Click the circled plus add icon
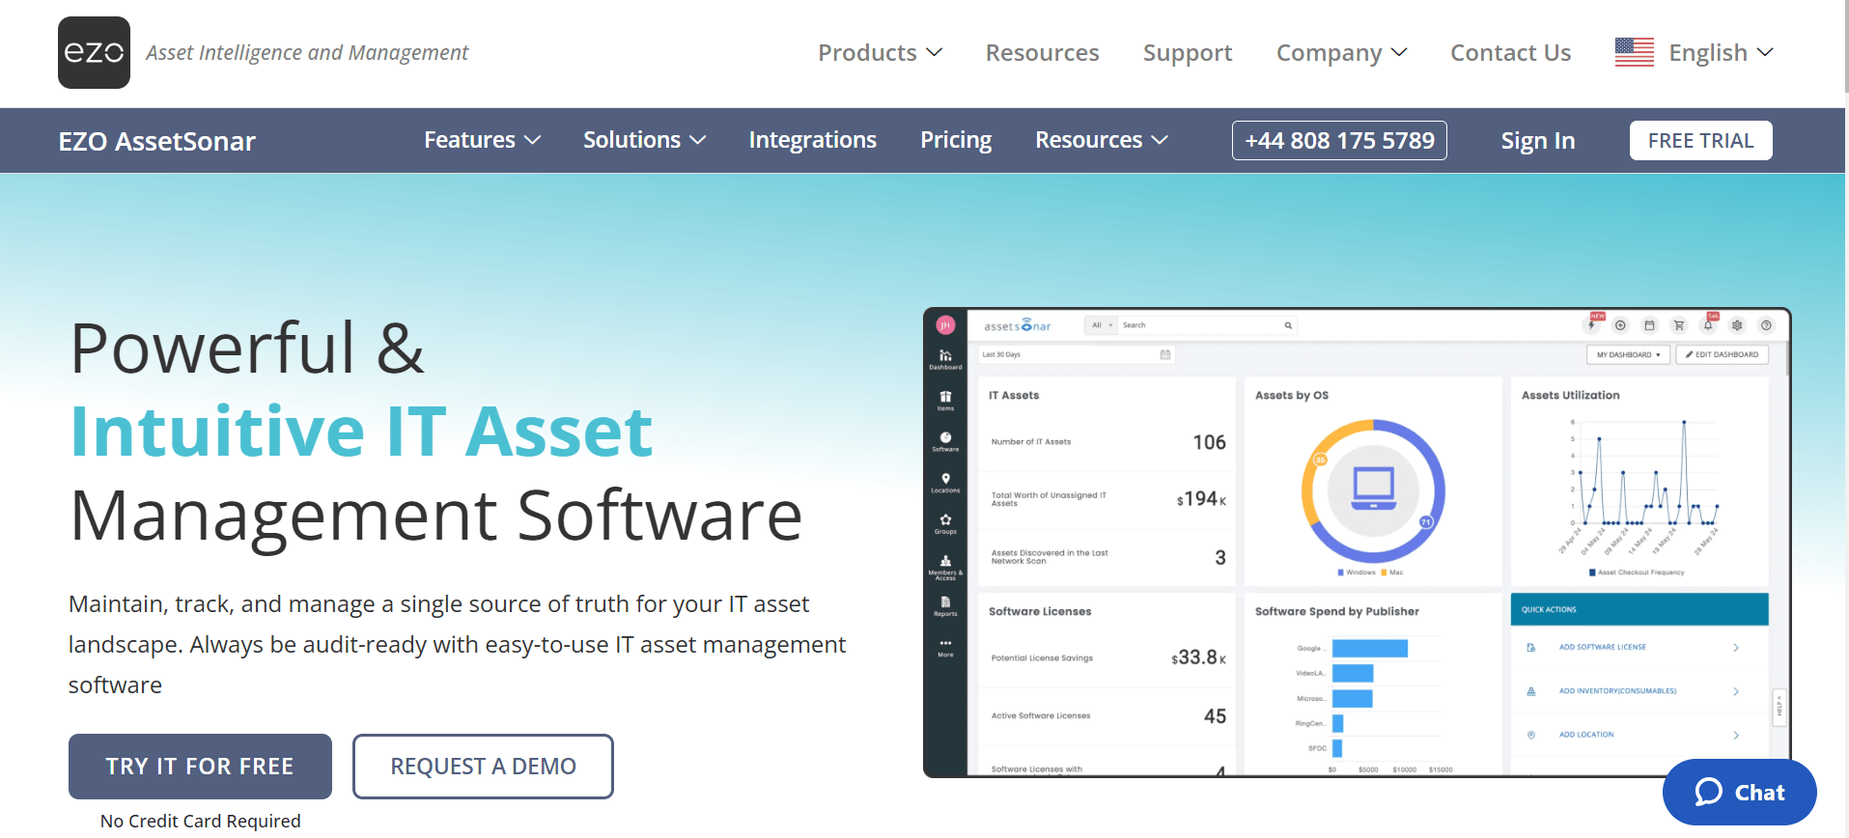 (1620, 325)
